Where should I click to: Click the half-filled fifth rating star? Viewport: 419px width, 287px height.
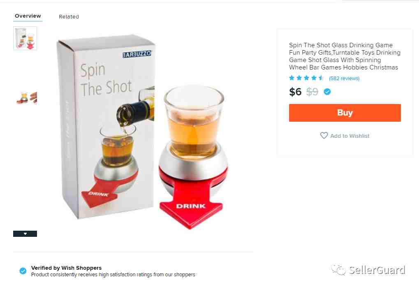pos(321,78)
